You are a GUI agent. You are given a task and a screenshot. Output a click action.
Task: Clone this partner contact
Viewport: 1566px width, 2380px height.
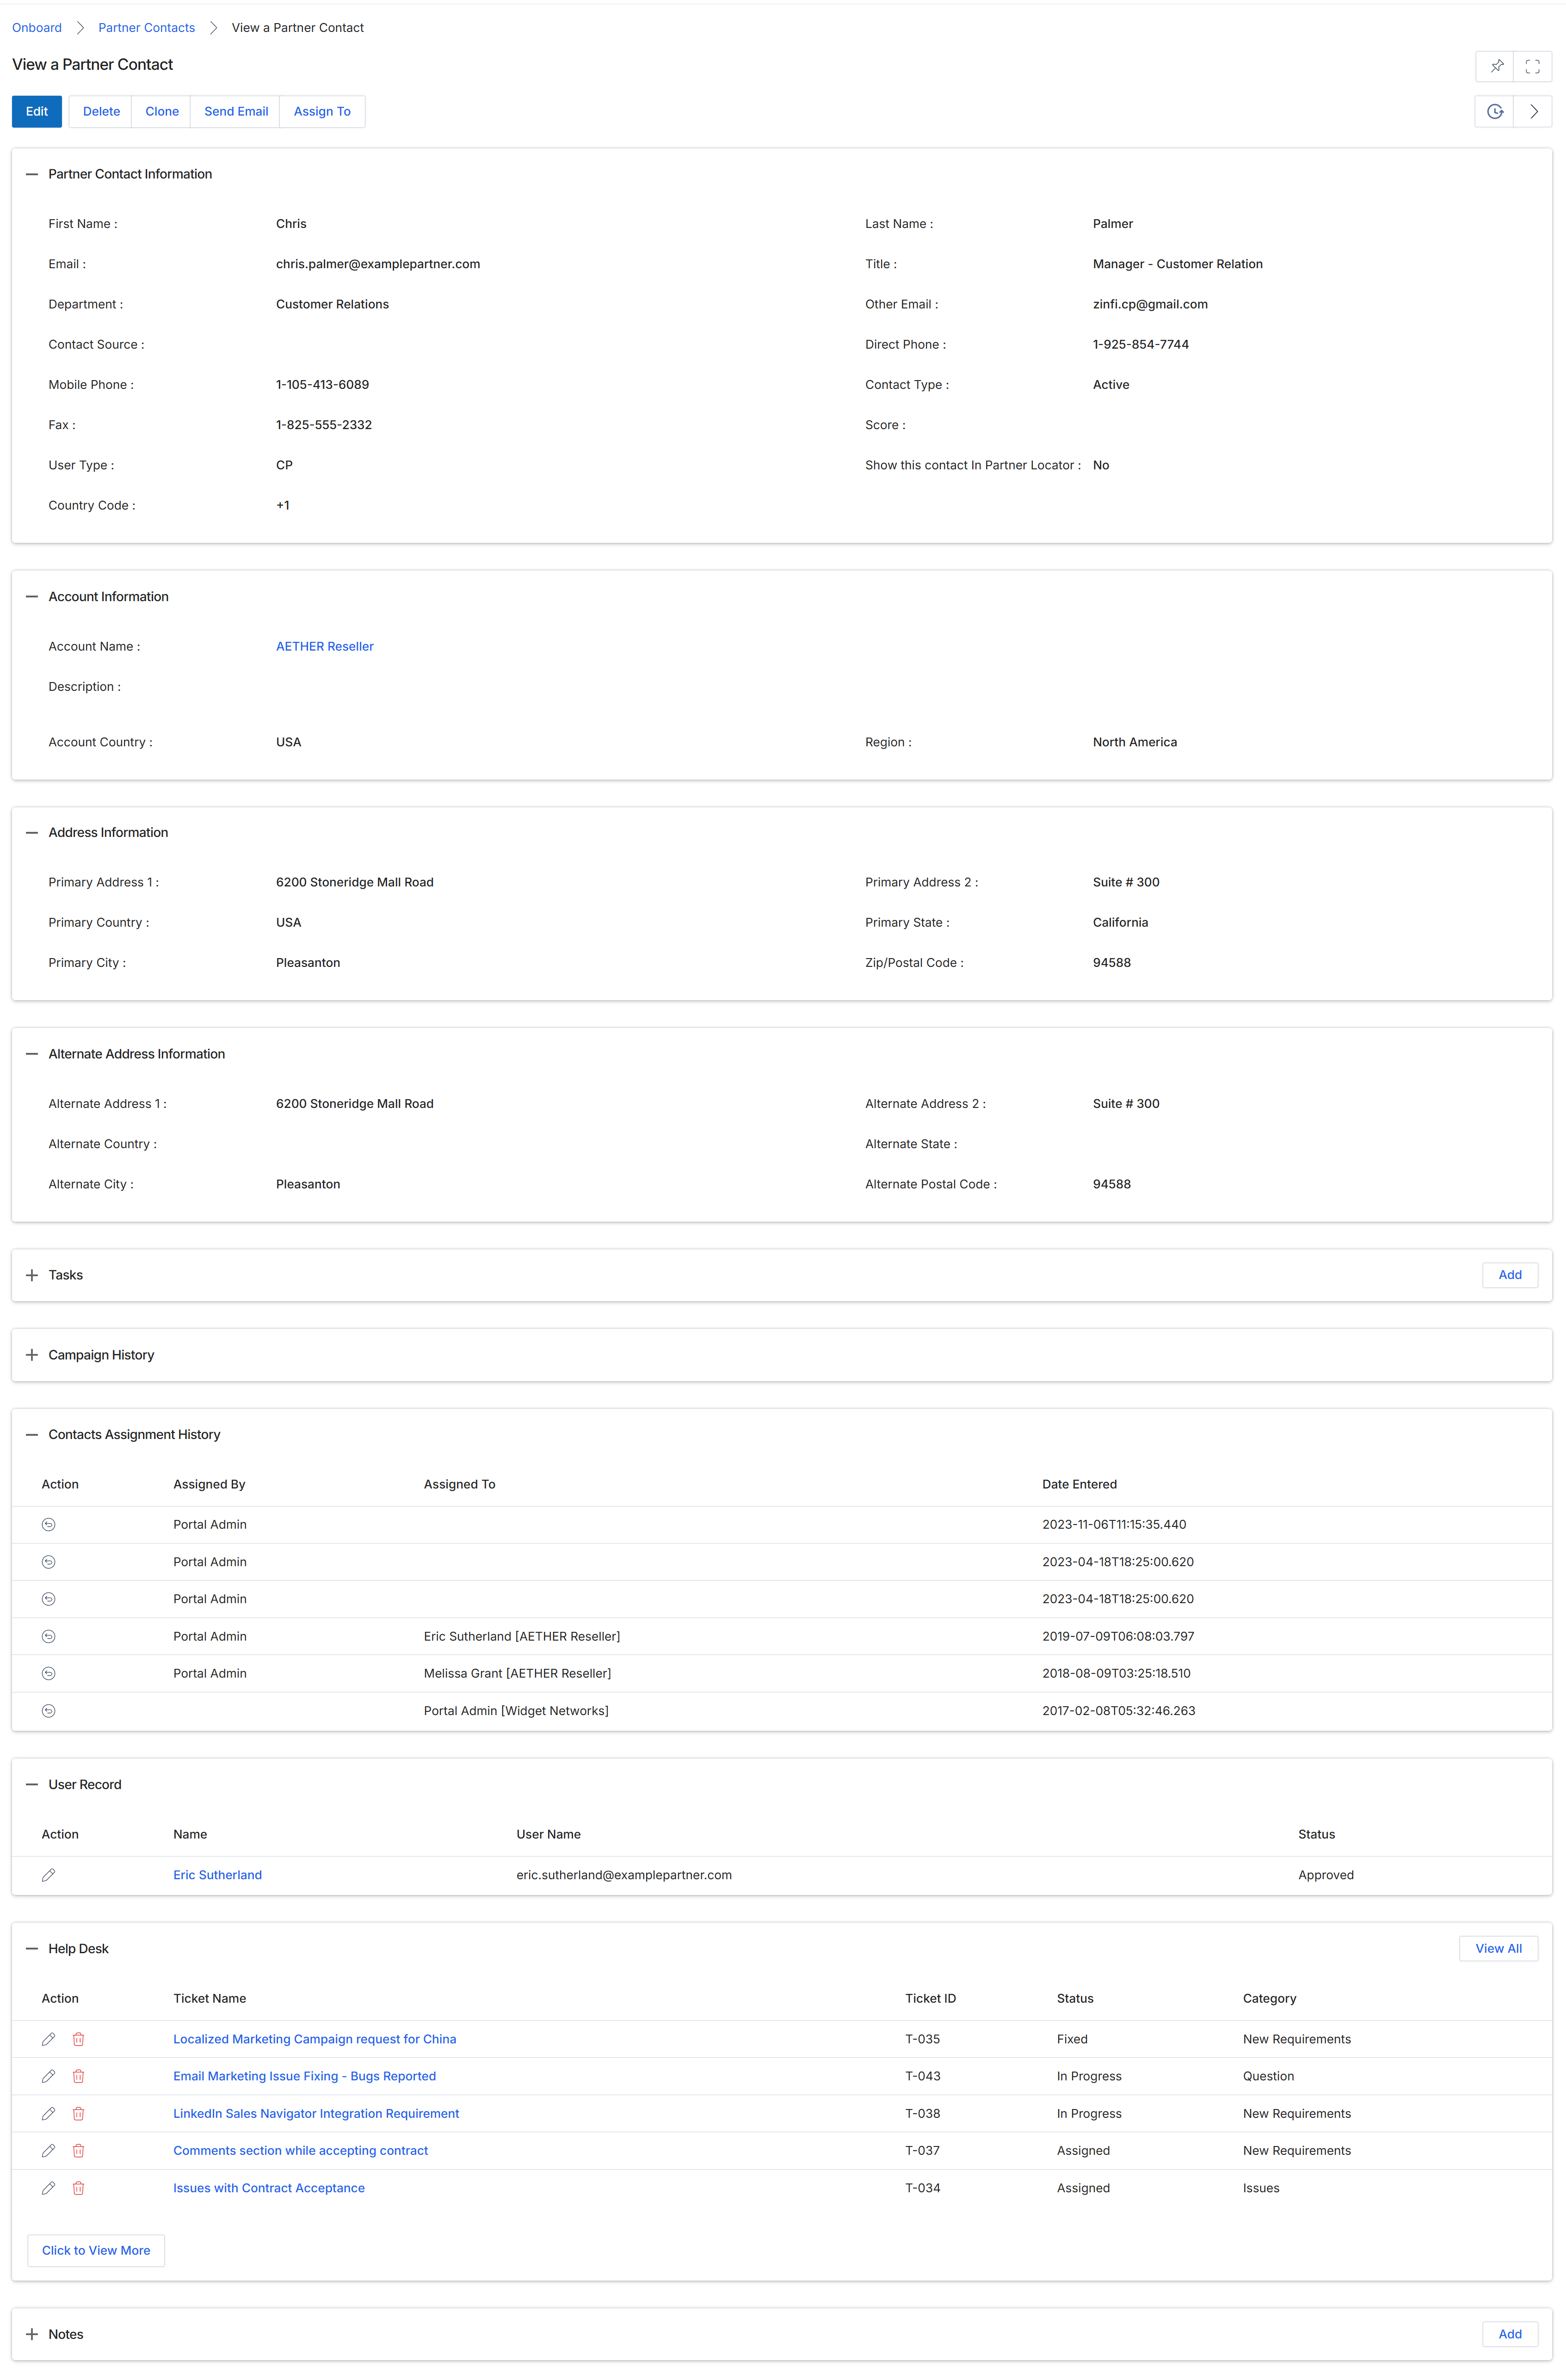pos(162,111)
